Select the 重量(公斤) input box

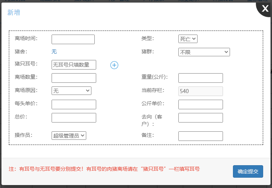click(x=200, y=78)
